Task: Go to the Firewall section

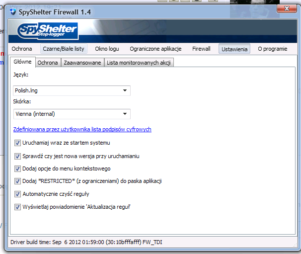Action: [x=201, y=49]
